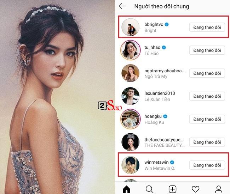View tu_hhao story avatar

[x=131, y=50]
